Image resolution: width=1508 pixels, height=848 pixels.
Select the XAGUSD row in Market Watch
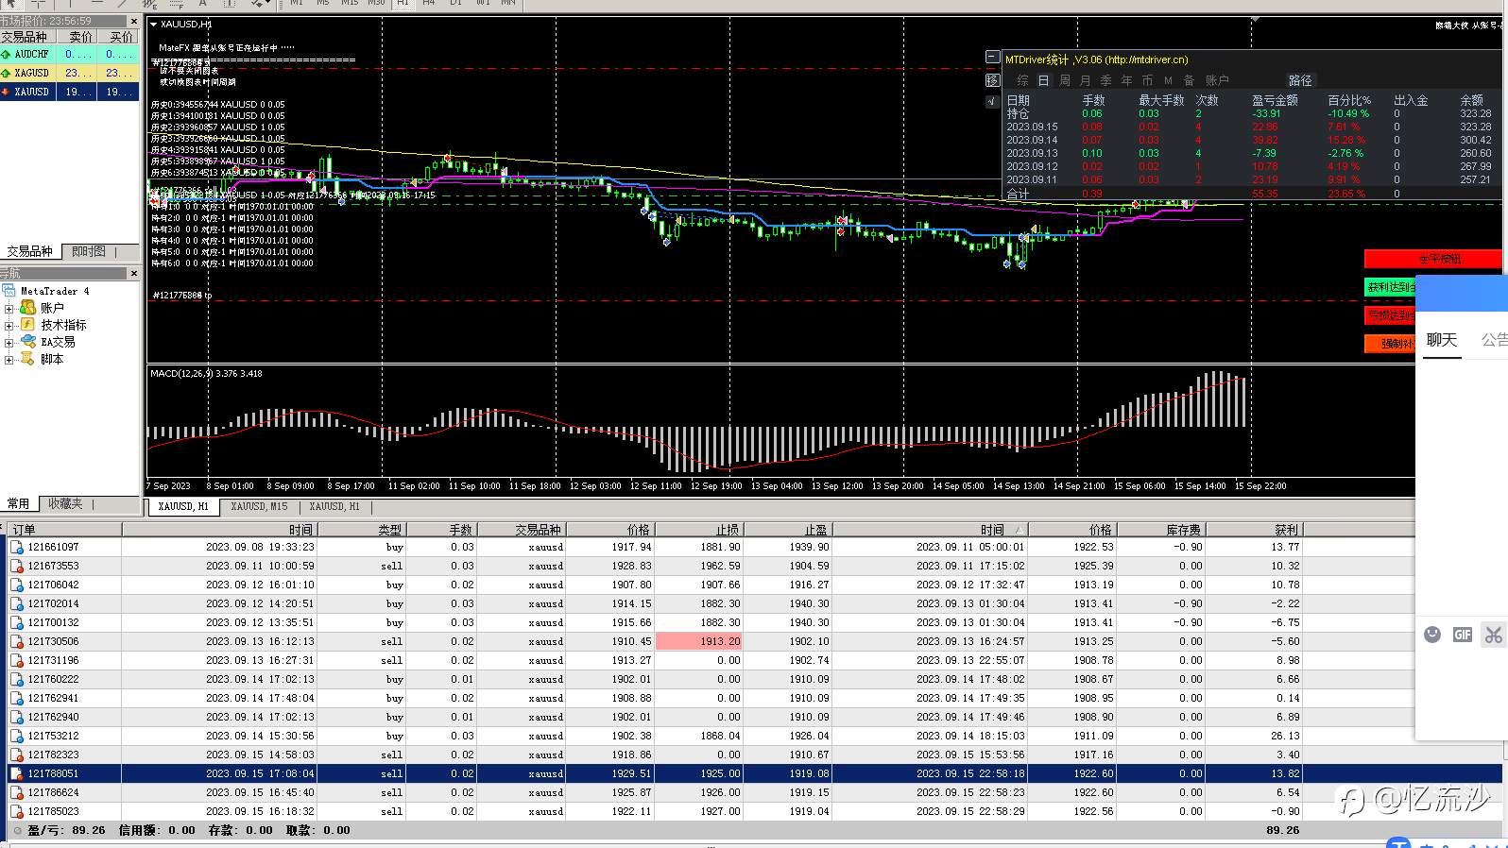pyautogui.click(x=70, y=73)
